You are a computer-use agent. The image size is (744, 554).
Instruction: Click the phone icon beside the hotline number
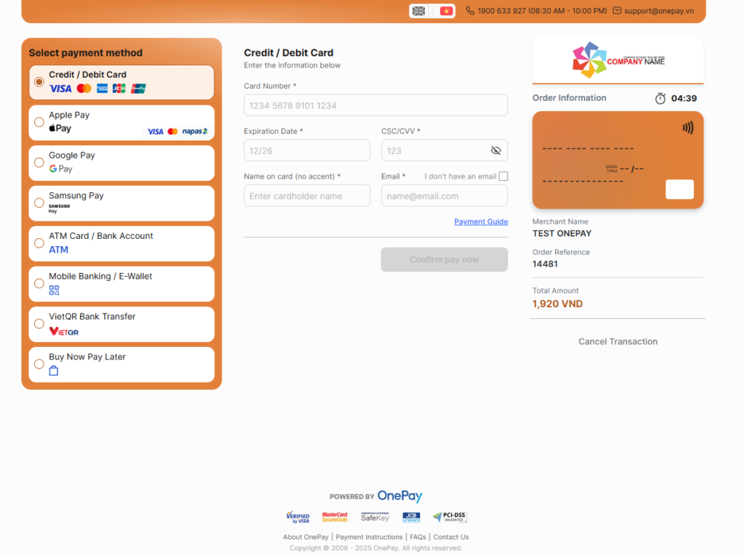click(x=472, y=11)
